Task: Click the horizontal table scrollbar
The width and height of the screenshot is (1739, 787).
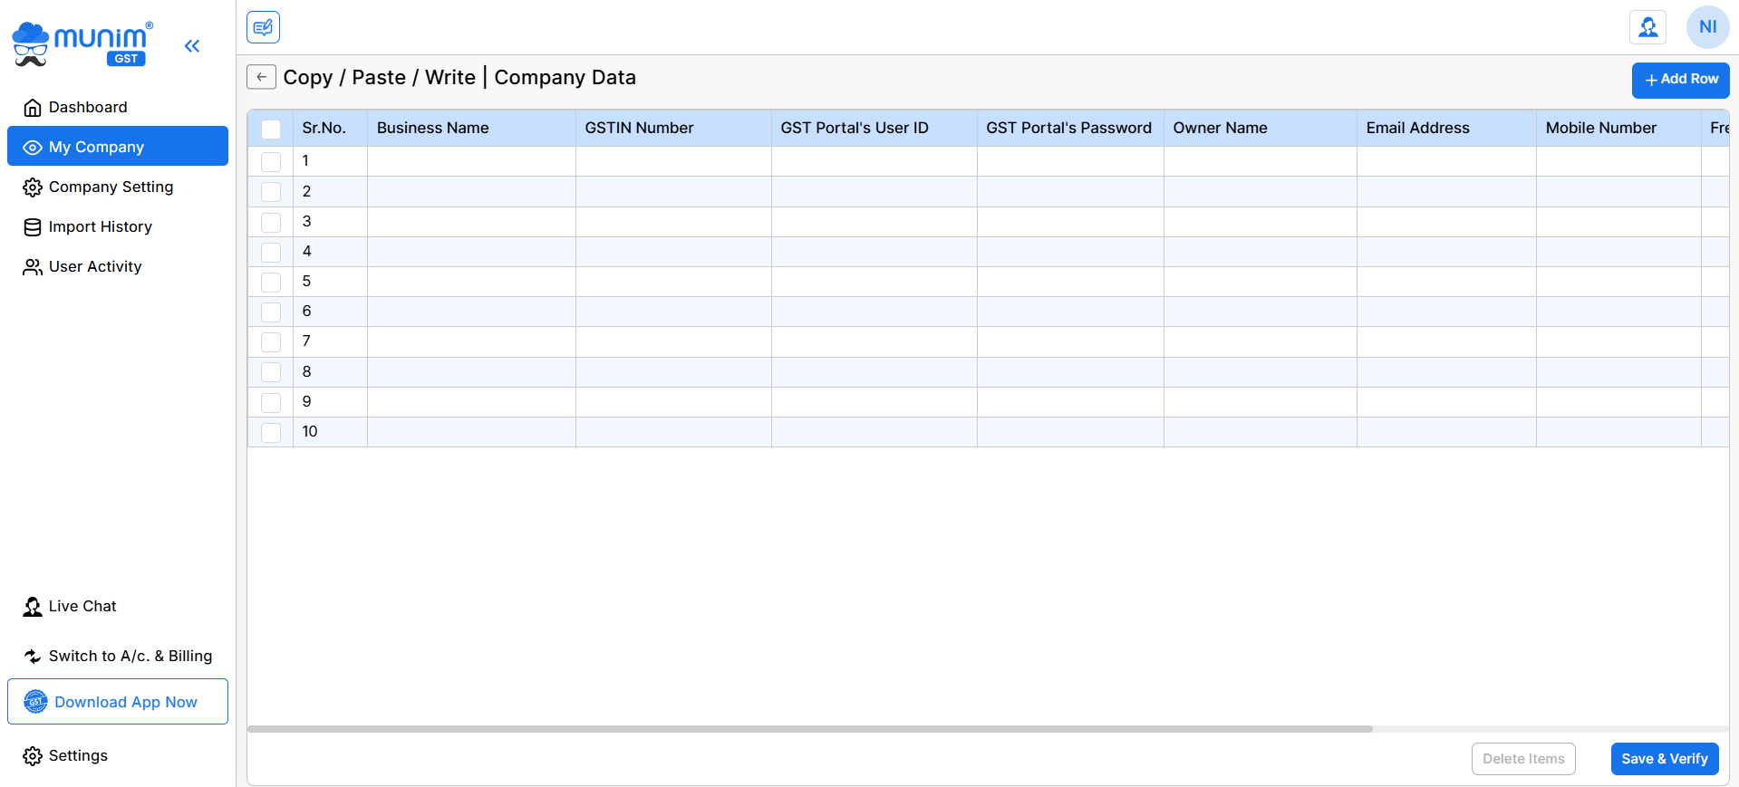Action: tap(809, 728)
